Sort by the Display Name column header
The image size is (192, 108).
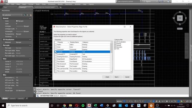(x=76, y=42)
